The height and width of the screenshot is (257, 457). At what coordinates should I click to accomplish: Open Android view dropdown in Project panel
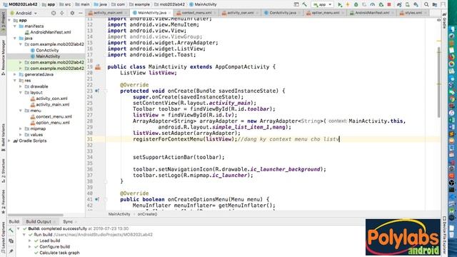(24, 13)
